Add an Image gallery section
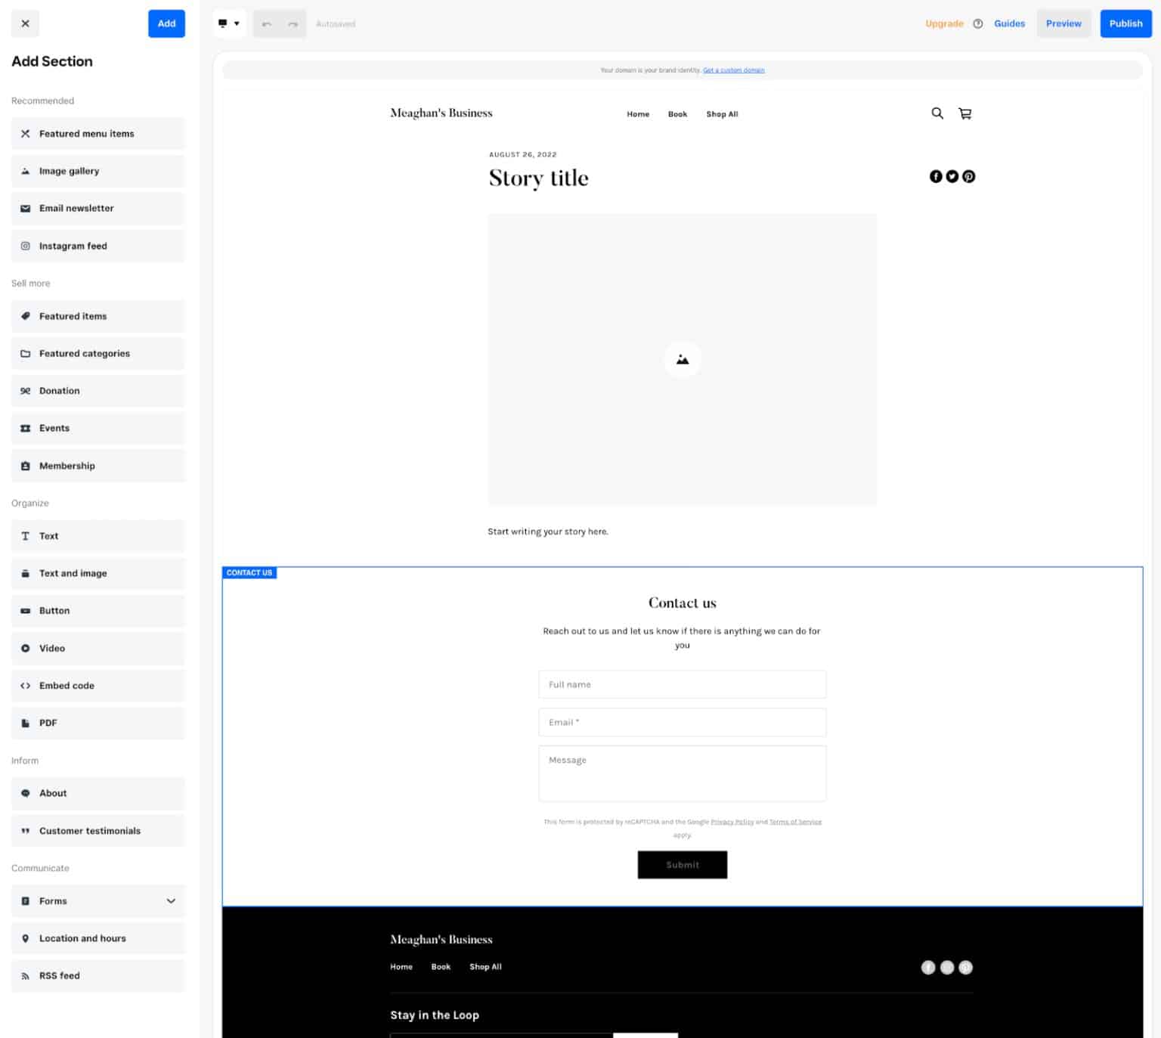 [x=98, y=171]
